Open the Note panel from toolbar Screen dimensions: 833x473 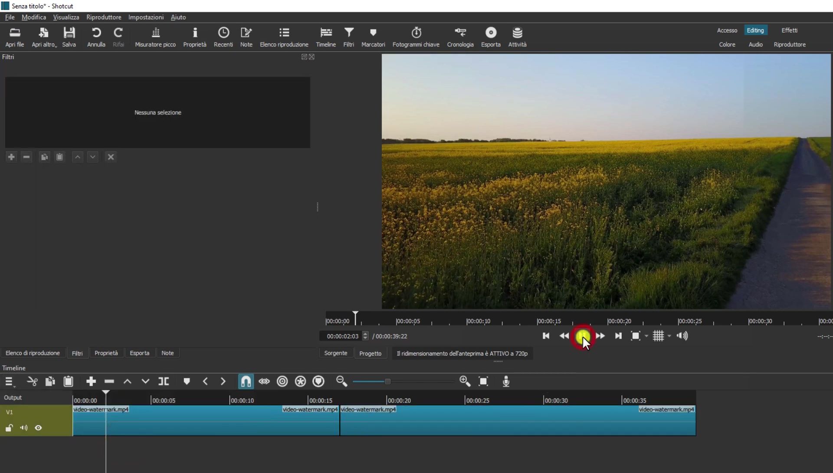246,37
